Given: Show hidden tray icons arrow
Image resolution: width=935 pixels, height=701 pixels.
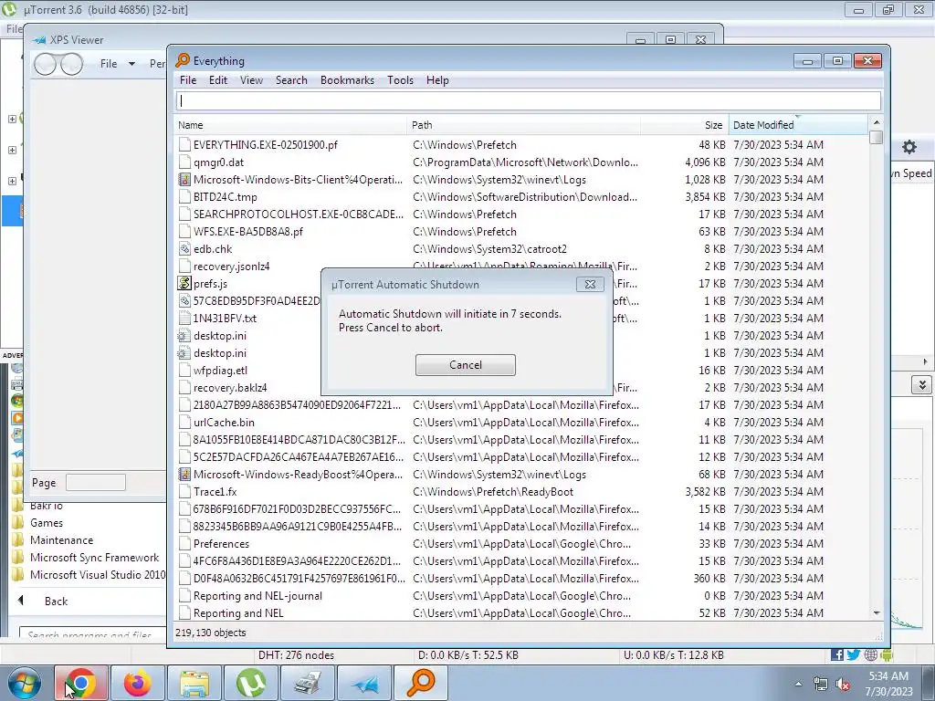Looking at the screenshot, I should pyautogui.click(x=798, y=685).
